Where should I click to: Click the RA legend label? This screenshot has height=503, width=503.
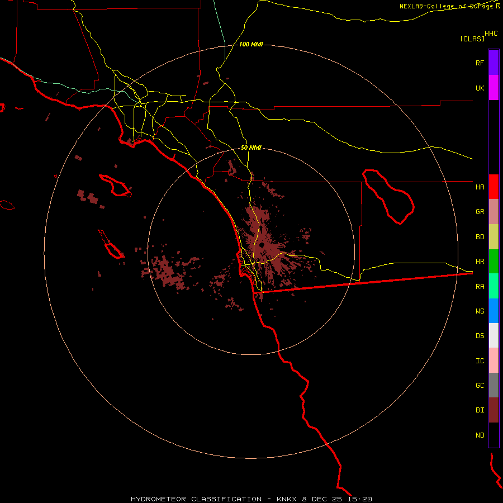coord(480,287)
